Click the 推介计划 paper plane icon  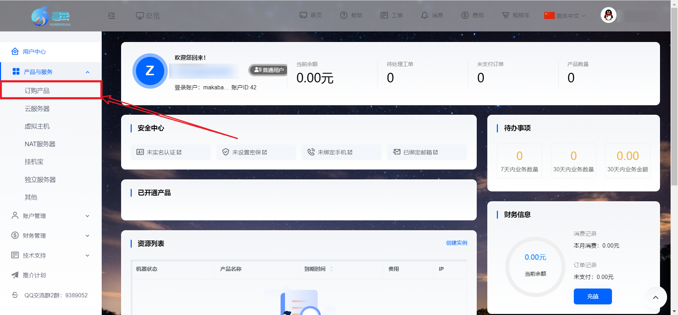click(x=15, y=275)
